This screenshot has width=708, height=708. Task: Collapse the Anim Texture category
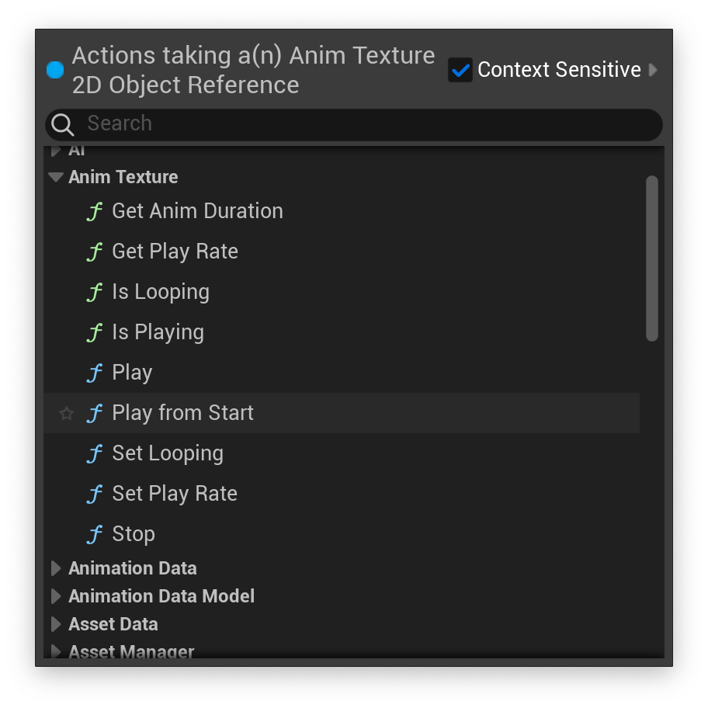[56, 177]
